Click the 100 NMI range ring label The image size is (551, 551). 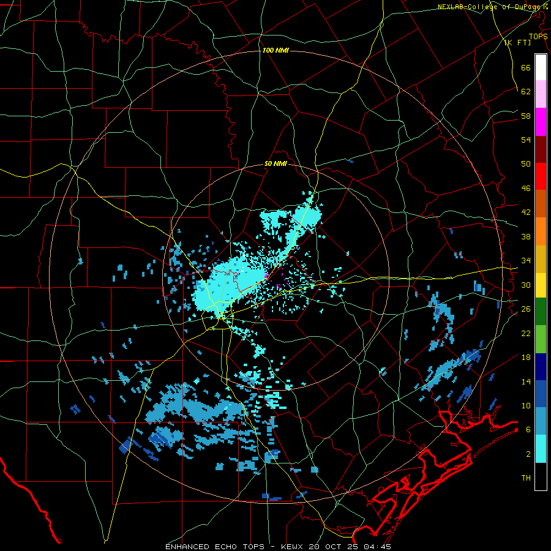275,50
